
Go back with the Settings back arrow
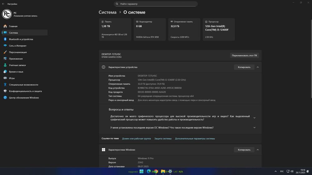3,4
